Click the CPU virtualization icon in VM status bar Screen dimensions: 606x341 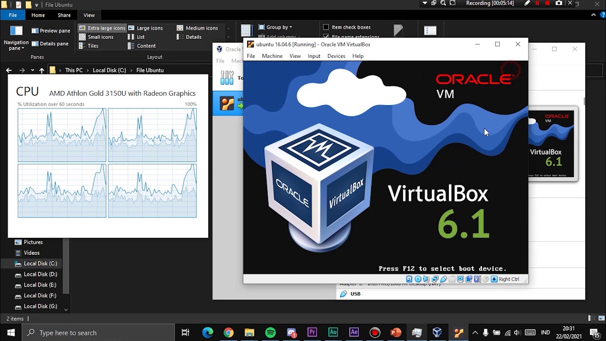pos(477,279)
